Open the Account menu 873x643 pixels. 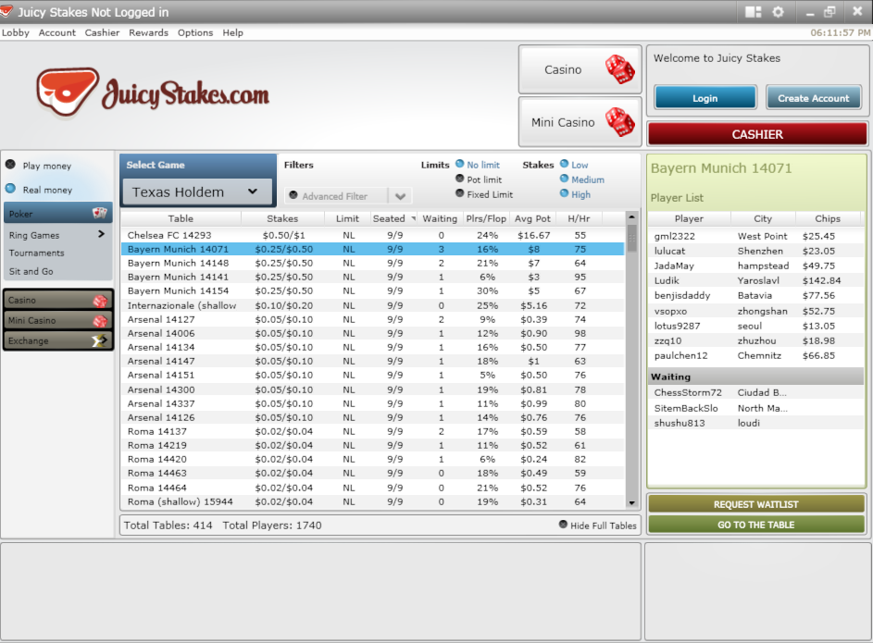pos(56,32)
